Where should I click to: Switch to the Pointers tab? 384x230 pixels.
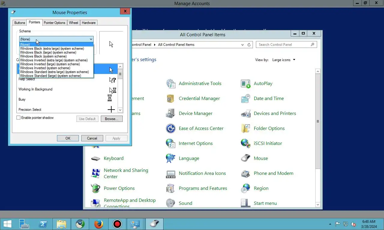tap(34, 22)
